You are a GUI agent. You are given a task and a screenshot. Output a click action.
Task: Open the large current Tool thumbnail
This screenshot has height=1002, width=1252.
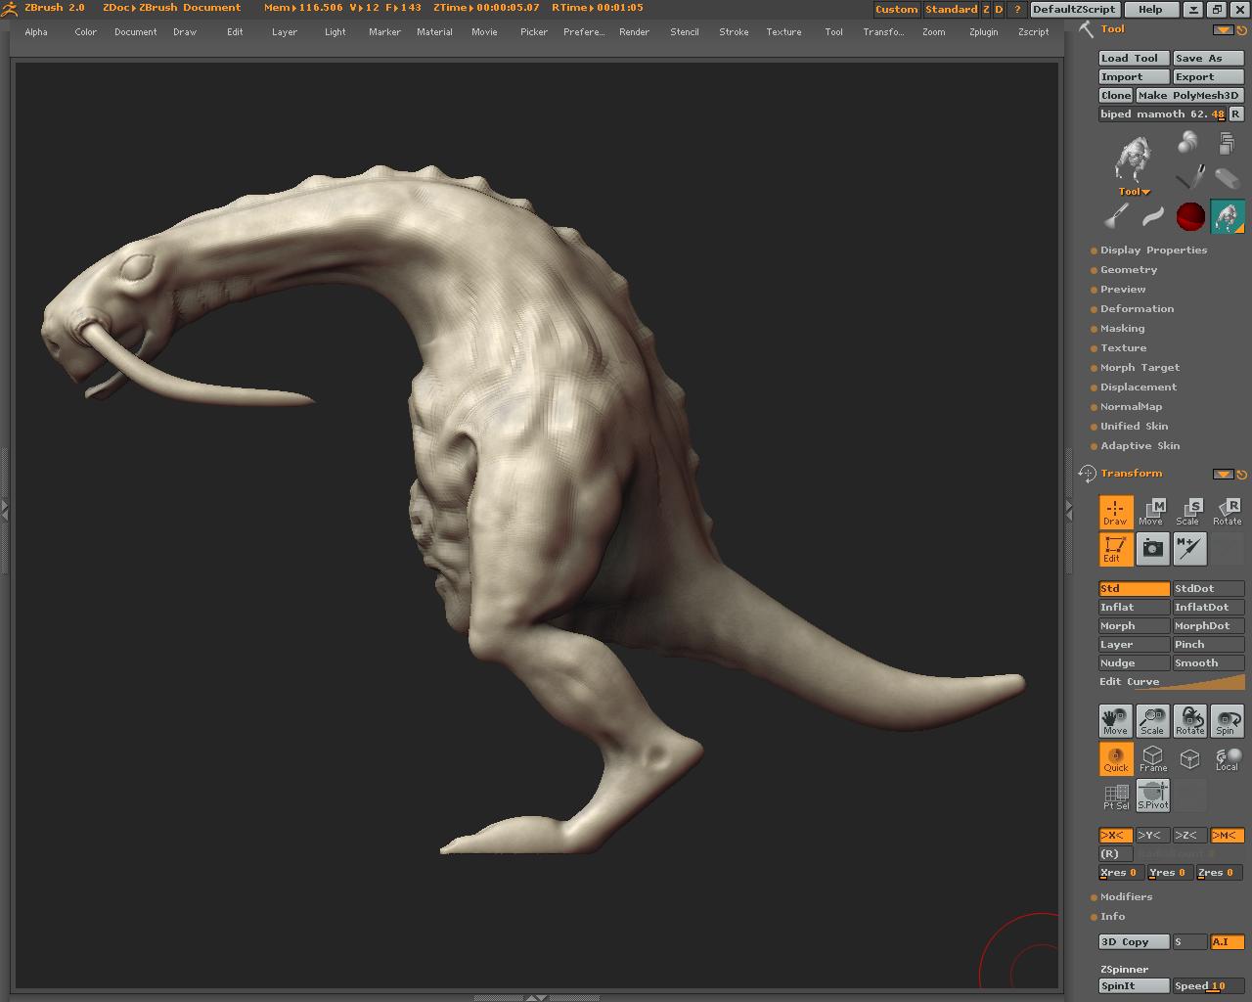pyautogui.click(x=1135, y=160)
